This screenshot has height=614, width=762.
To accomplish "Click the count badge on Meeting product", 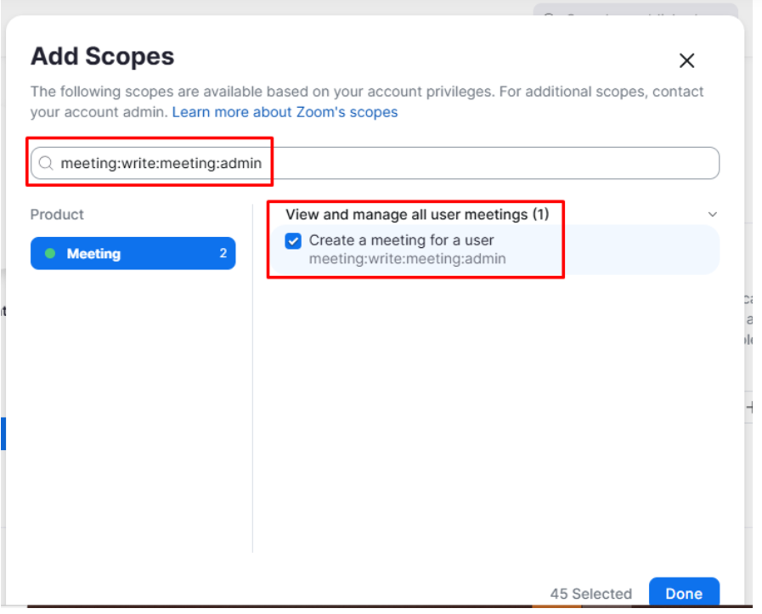I will coord(223,253).
